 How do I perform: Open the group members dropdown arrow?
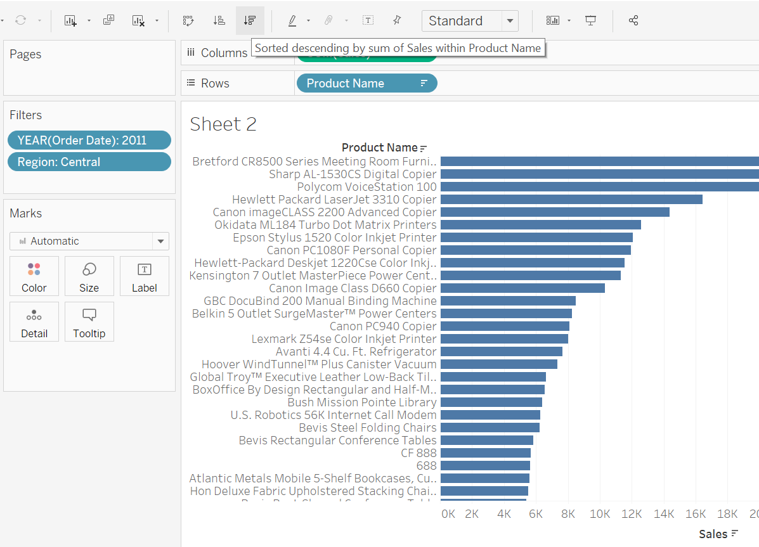point(346,21)
